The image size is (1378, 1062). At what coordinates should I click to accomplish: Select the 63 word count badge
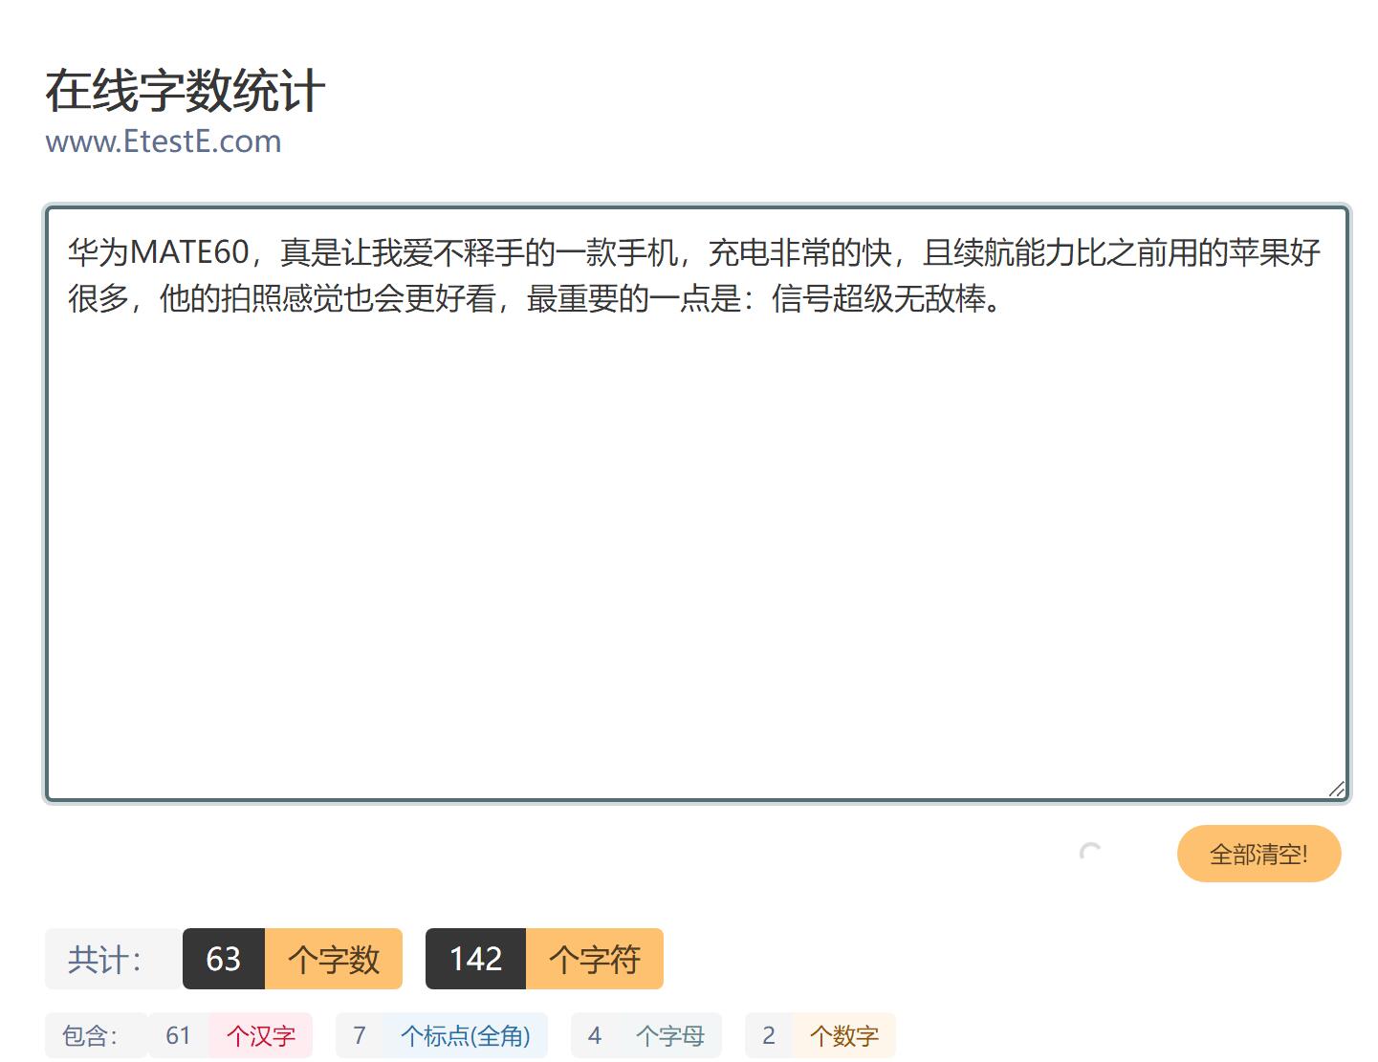click(224, 959)
